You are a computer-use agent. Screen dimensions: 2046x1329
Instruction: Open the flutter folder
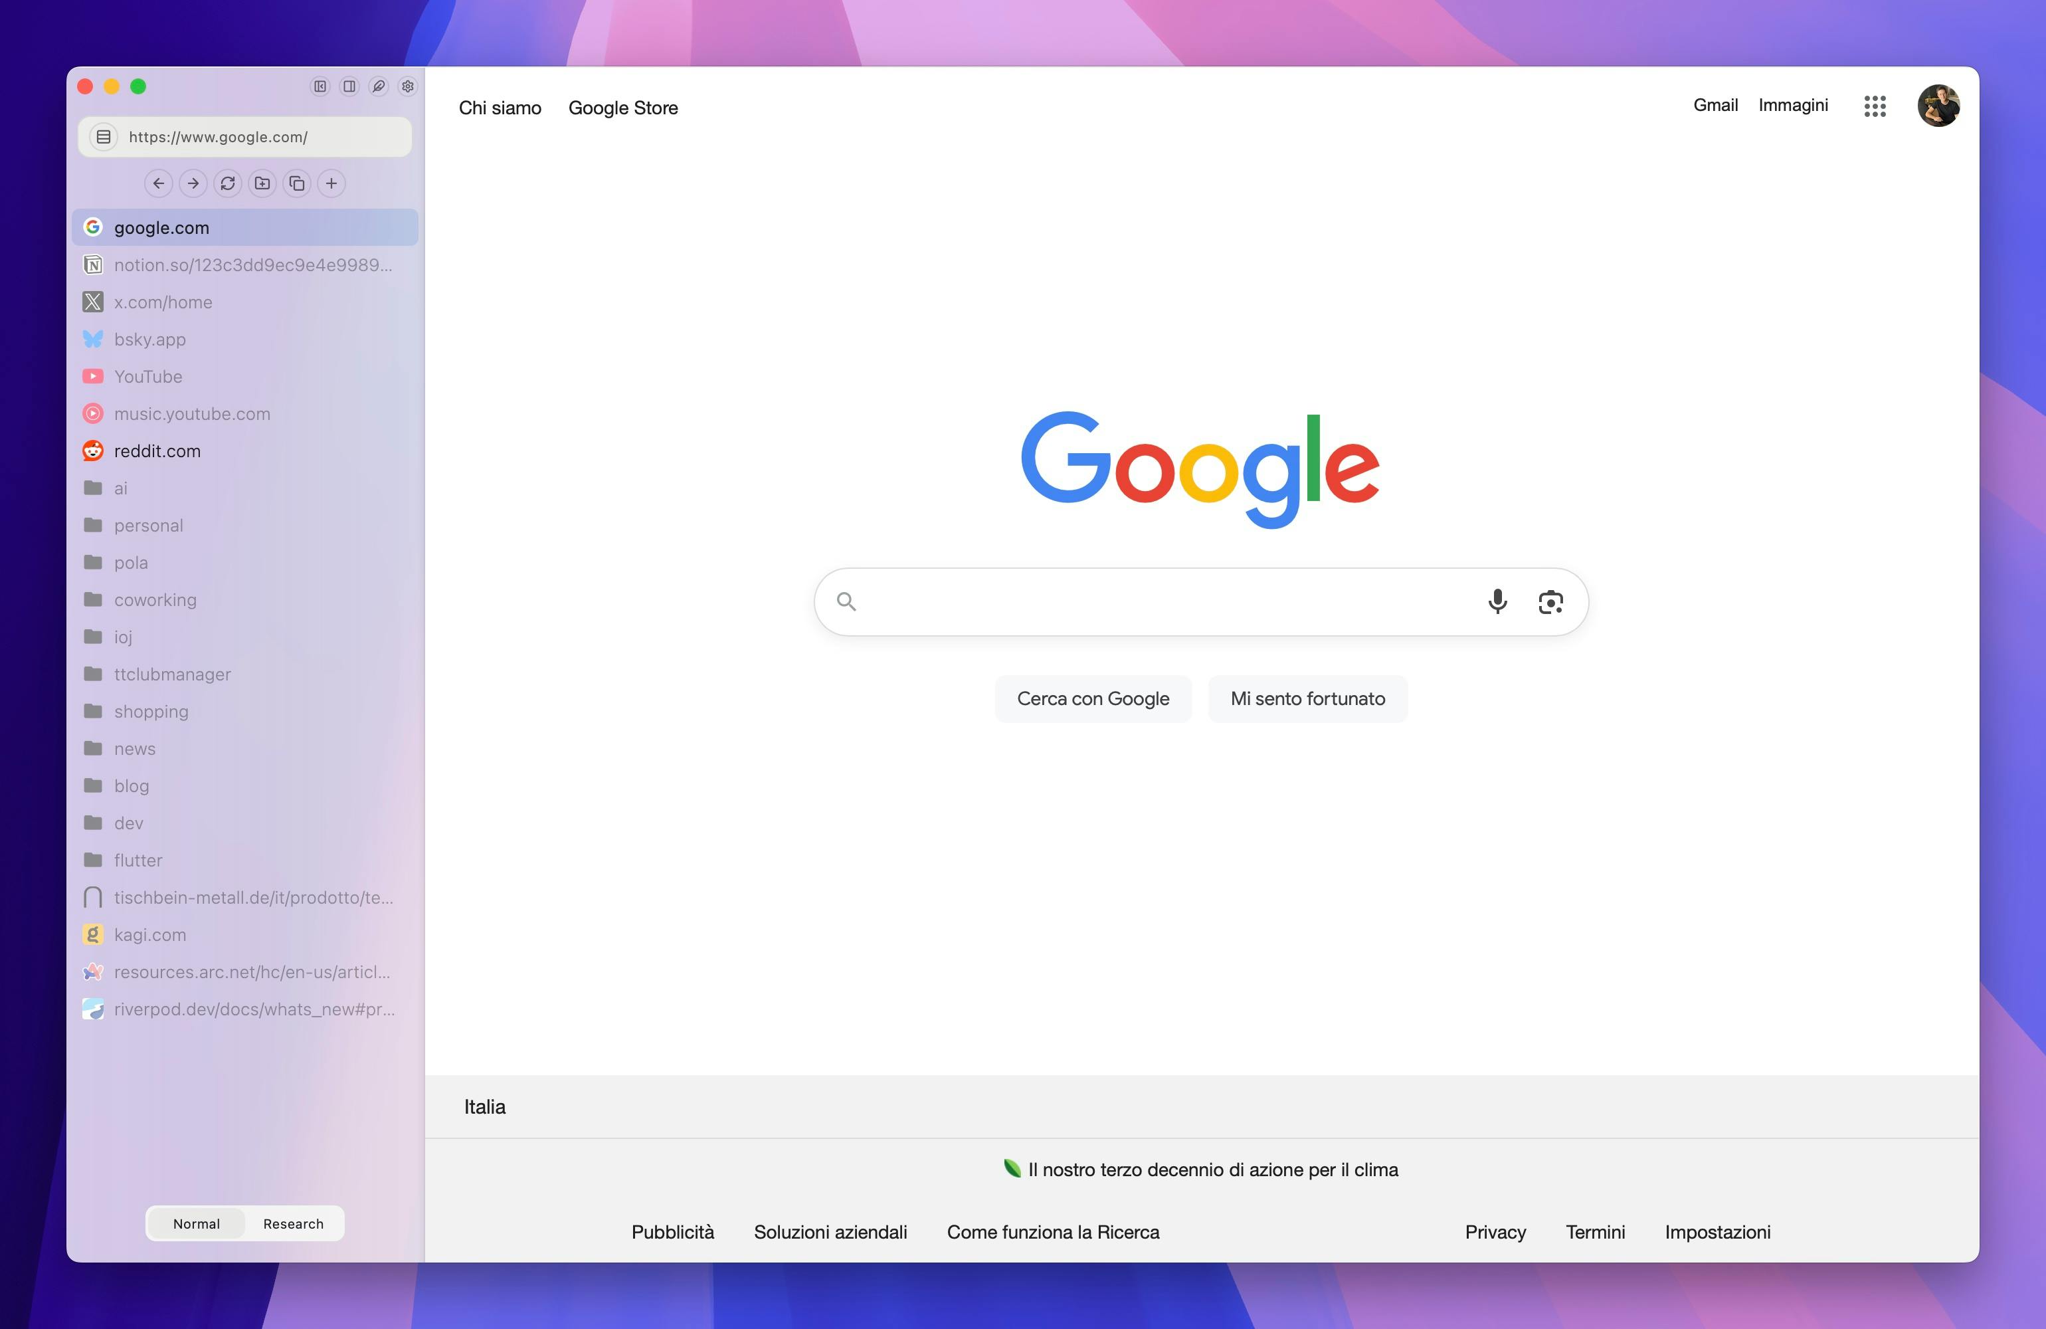[245, 860]
